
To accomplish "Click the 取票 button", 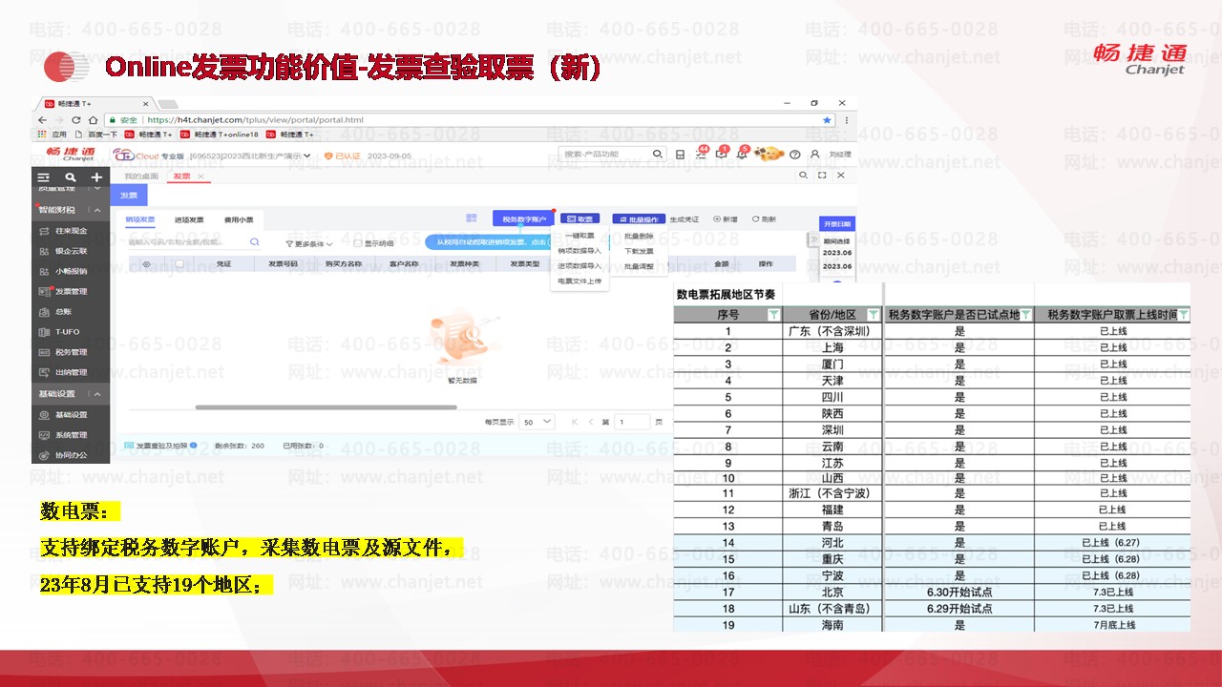I will pyautogui.click(x=580, y=219).
